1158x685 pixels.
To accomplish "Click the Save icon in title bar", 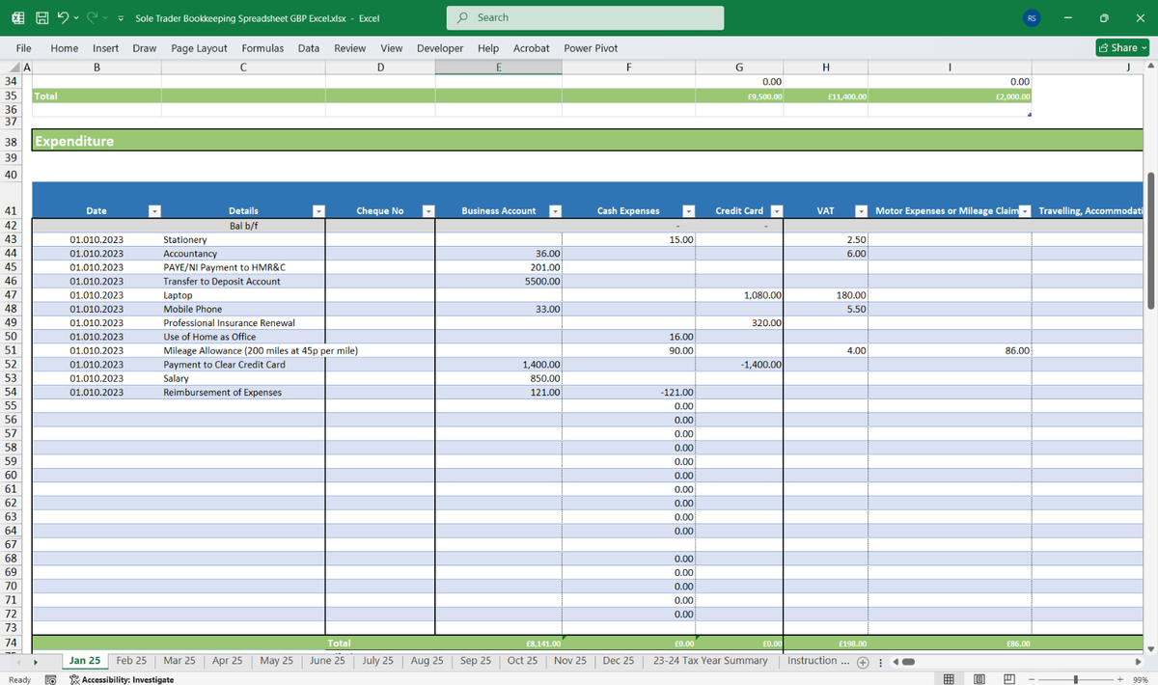I will point(44,17).
